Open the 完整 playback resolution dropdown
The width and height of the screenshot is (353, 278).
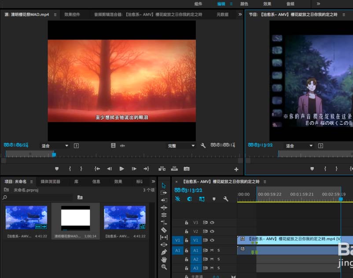pos(181,146)
